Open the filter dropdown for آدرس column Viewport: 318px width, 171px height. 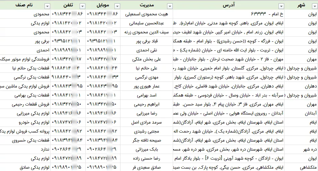coord(281,6)
